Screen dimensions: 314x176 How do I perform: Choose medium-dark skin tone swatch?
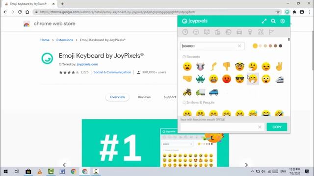pyautogui.click(x=275, y=46)
